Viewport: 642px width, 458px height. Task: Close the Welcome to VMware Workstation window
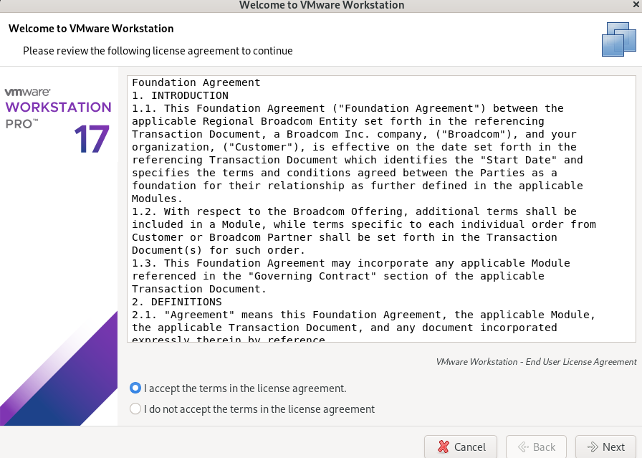tap(637, 4)
